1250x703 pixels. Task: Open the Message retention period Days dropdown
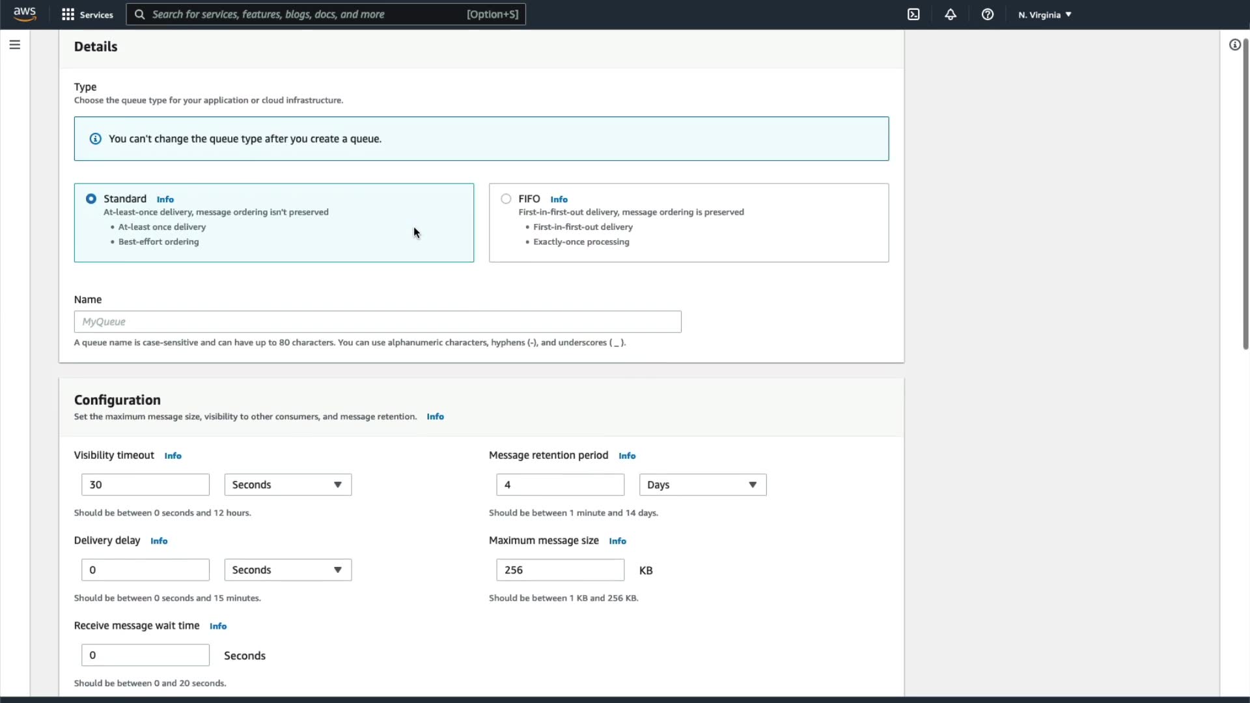(702, 485)
